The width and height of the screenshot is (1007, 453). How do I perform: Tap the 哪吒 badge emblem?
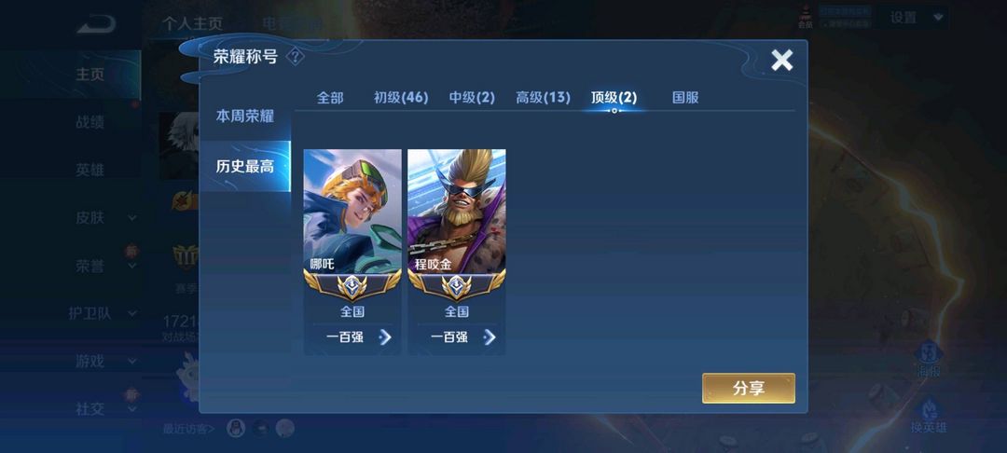coord(352,285)
